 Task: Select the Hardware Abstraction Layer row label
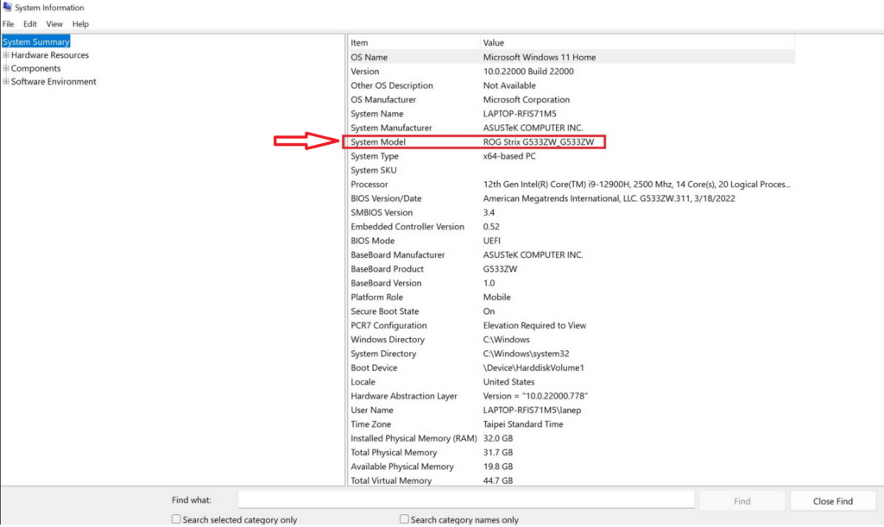pos(404,396)
